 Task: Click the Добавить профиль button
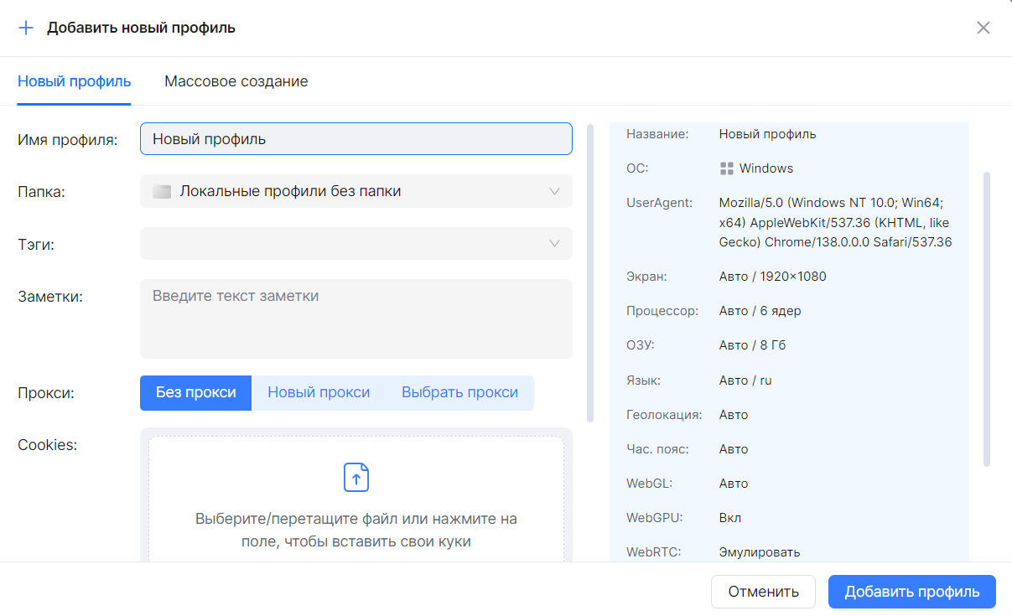911,592
